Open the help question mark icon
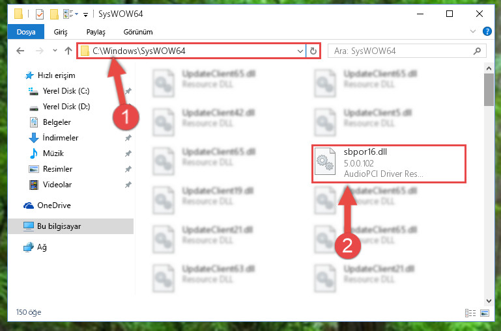The height and width of the screenshot is (331, 501). 487,31
